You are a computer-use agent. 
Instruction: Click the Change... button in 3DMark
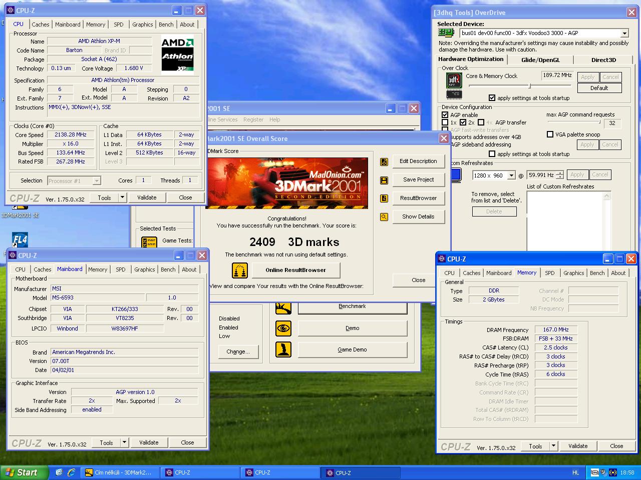click(238, 351)
